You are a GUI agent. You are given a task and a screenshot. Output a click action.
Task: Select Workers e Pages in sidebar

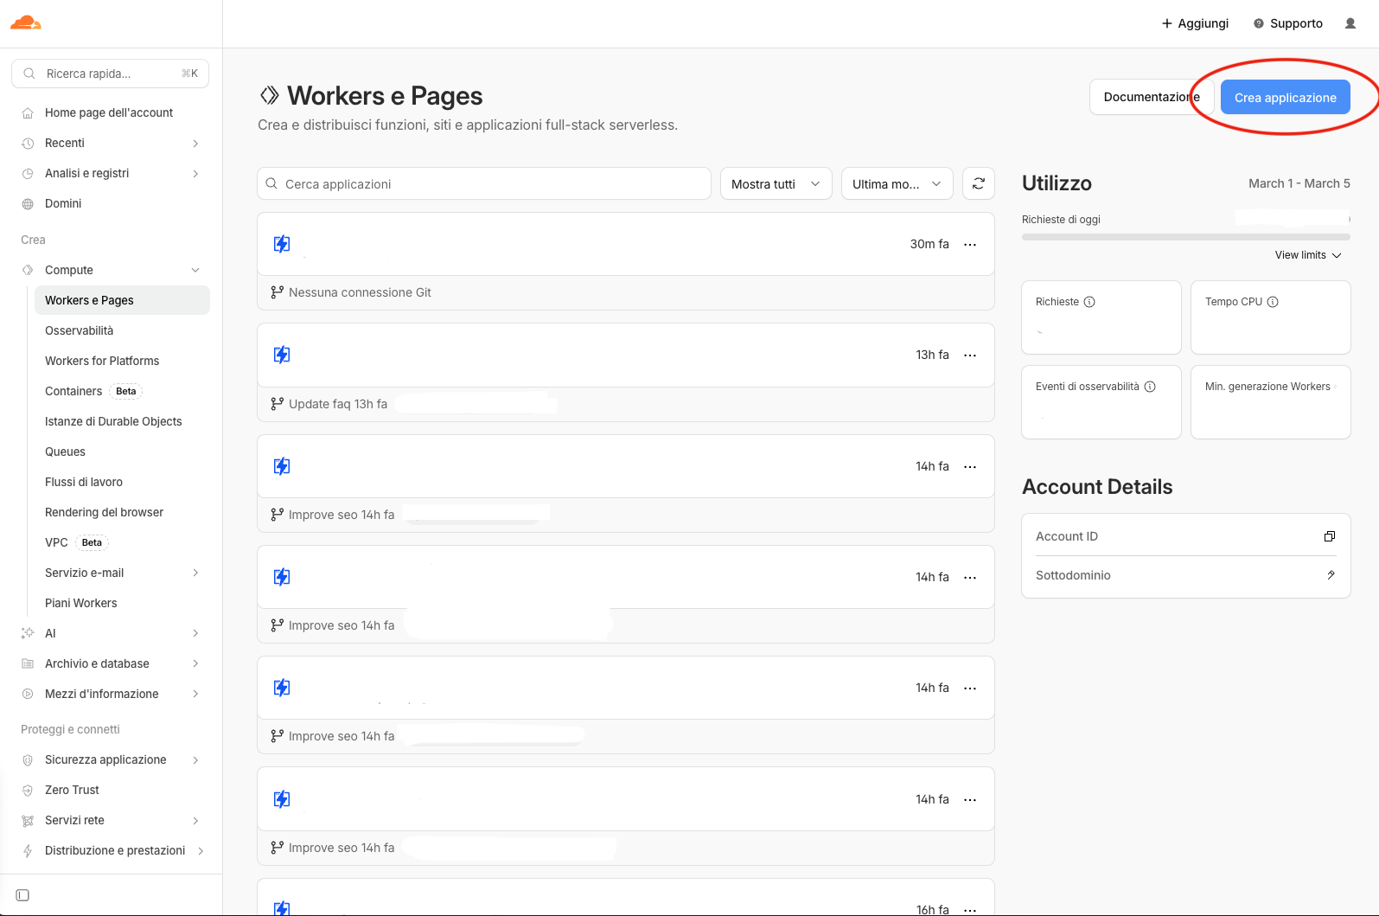(x=122, y=300)
